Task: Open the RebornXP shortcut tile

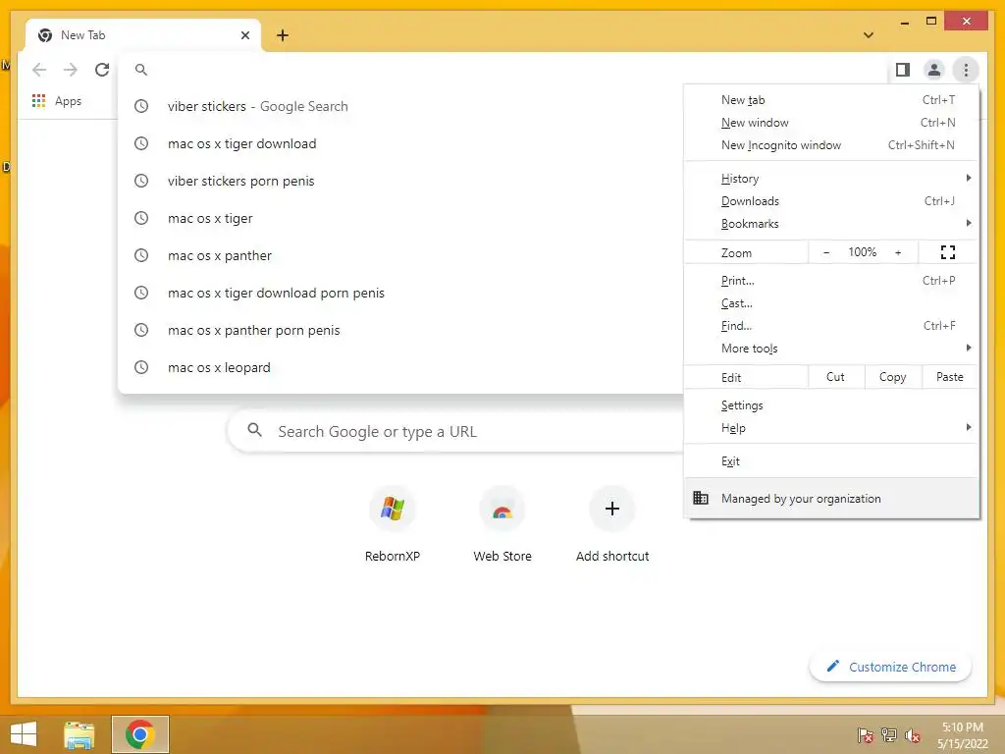Action: [393, 524]
